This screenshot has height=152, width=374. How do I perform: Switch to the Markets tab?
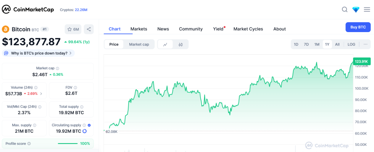coord(139,29)
